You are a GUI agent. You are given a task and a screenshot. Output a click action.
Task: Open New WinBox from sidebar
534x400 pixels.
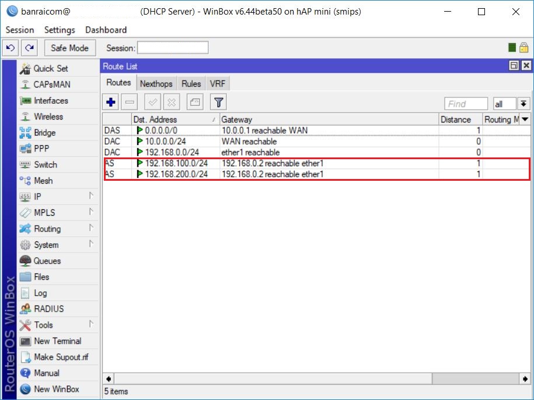[x=58, y=389]
